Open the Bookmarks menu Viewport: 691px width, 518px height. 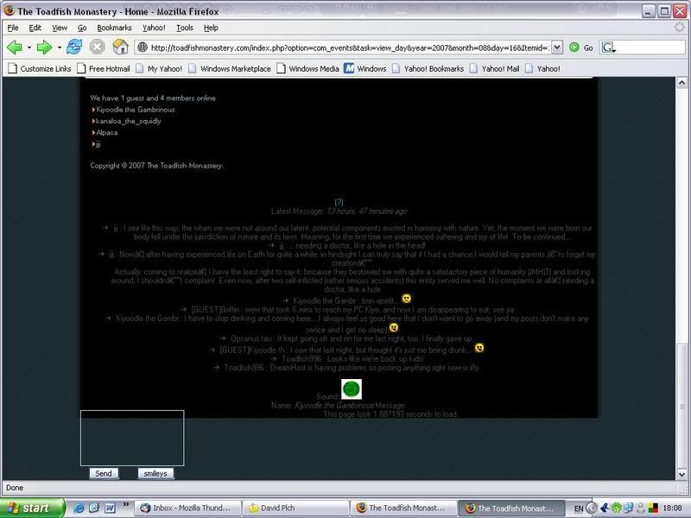click(x=114, y=28)
